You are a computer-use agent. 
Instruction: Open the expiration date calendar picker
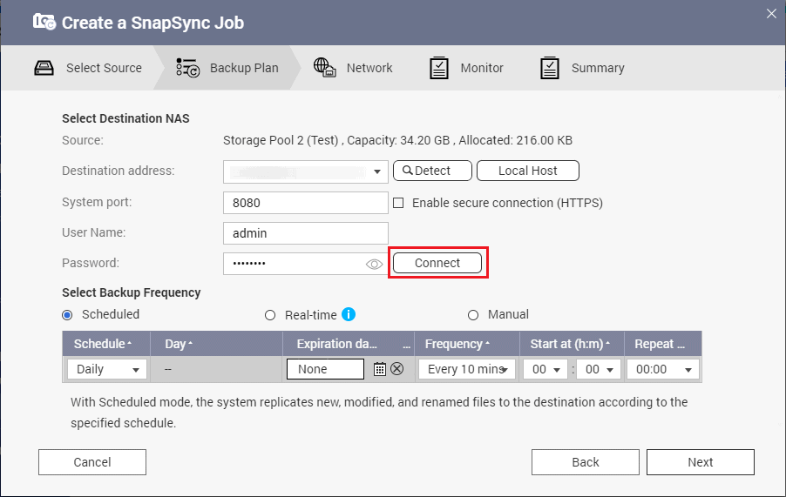point(379,369)
